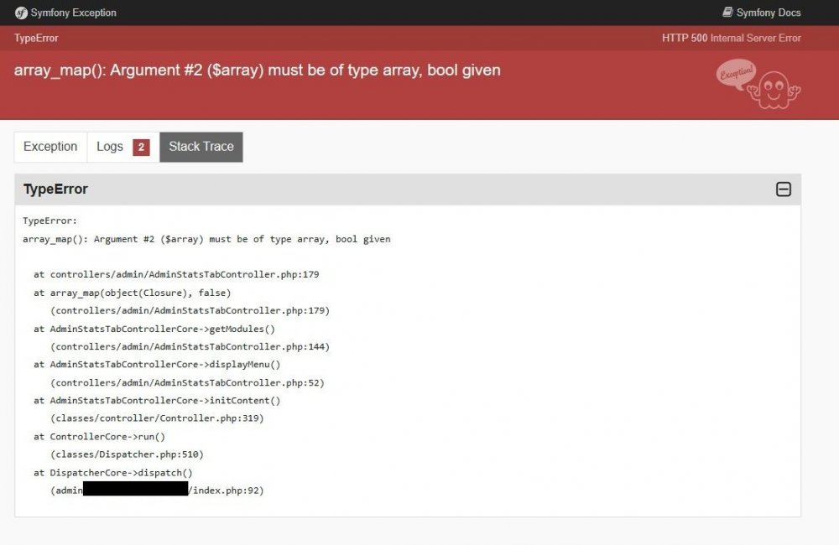The image size is (839, 545).
Task: Click the 'index.php:92' trace line
Action: point(158,490)
